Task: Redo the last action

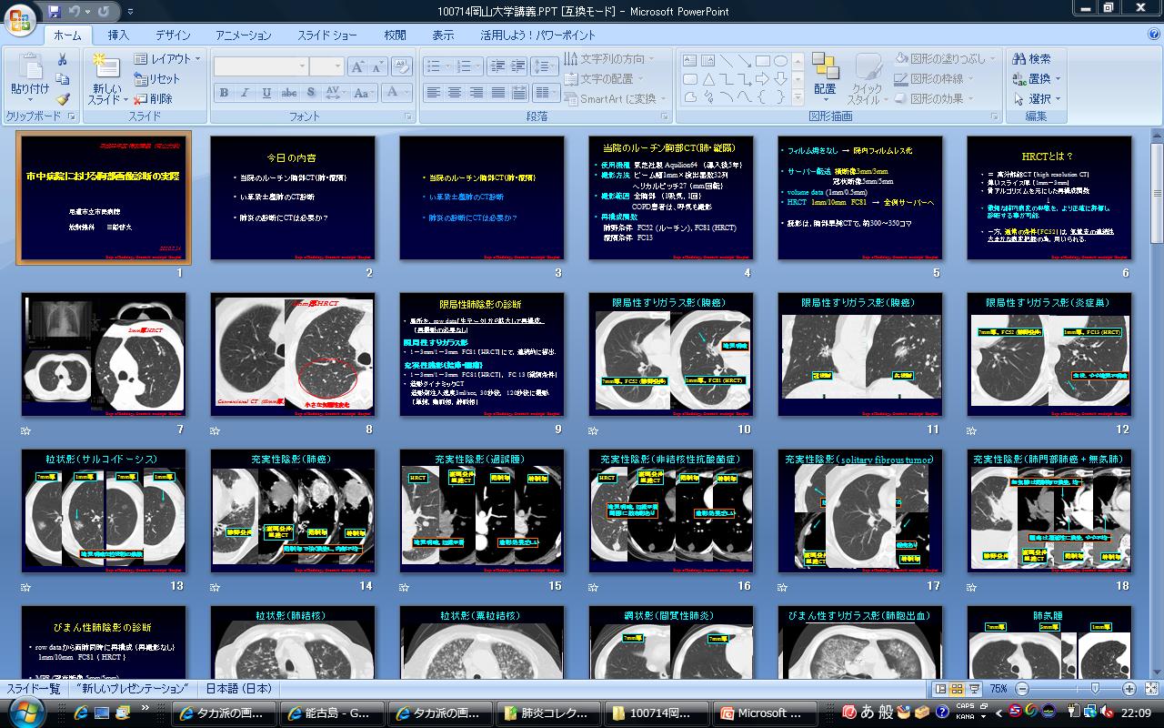Action: (x=103, y=12)
